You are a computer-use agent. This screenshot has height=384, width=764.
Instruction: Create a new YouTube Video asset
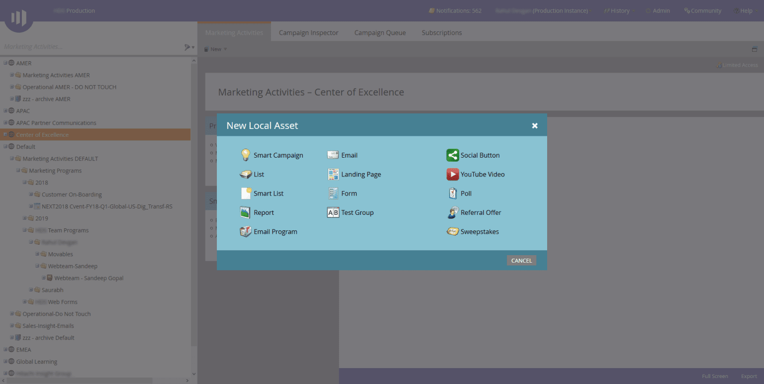tap(481, 174)
